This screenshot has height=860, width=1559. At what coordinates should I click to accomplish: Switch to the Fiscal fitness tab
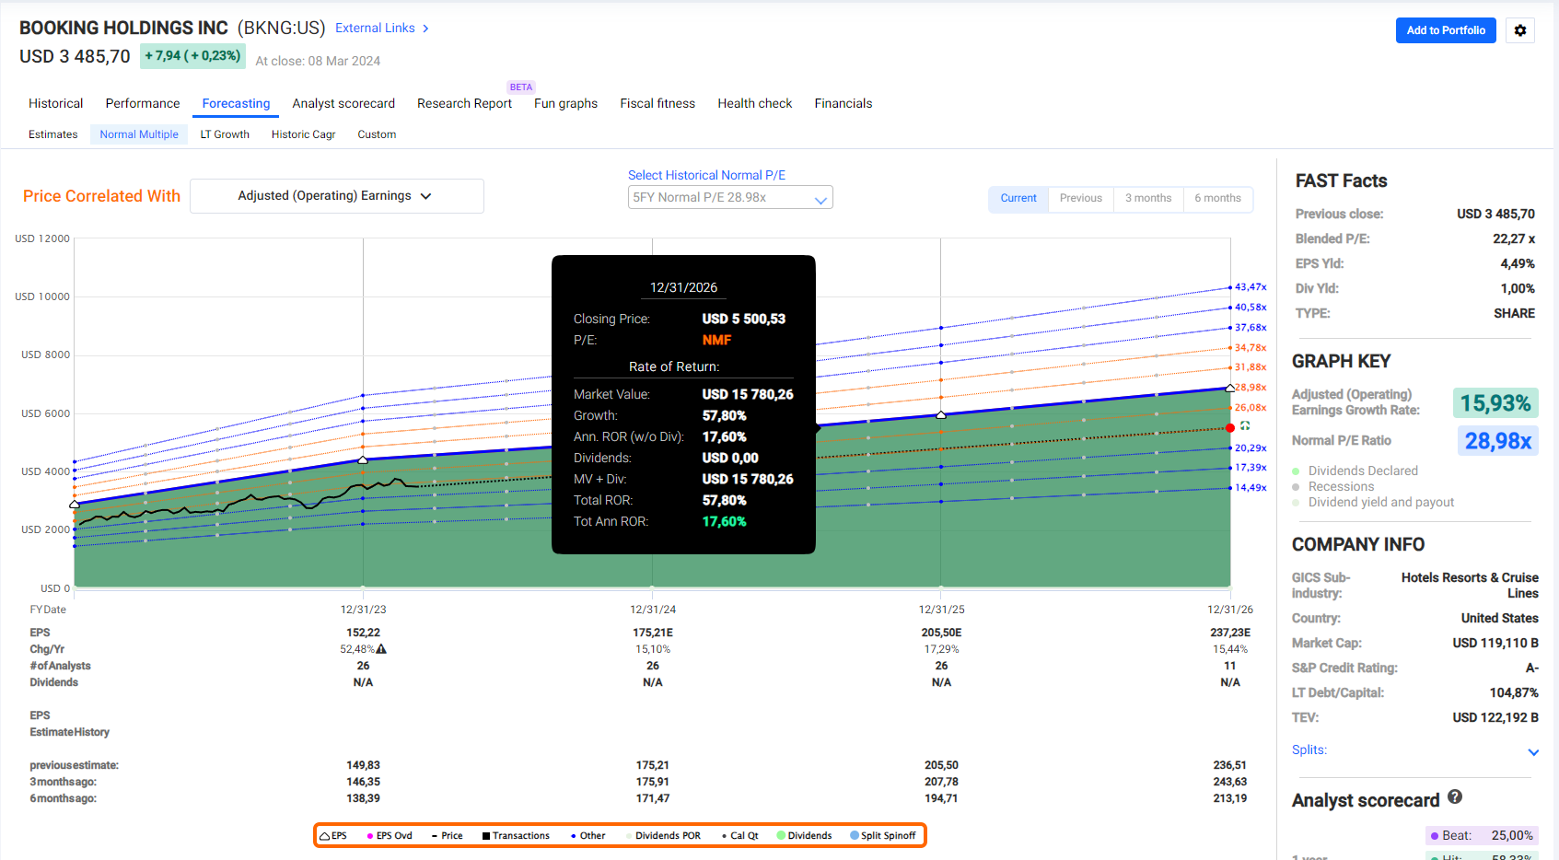click(x=657, y=104)
